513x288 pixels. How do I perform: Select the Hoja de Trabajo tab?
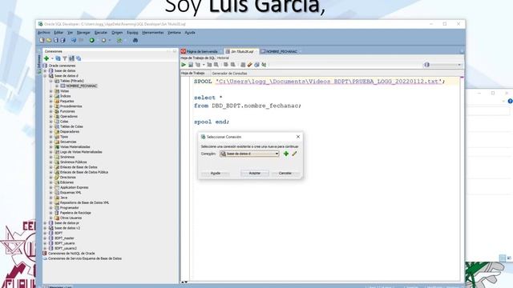coord(193,74)
